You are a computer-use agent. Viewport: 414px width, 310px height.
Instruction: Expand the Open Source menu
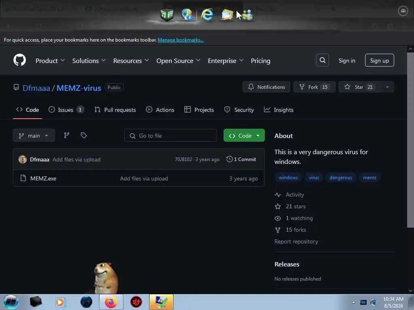pyautogui.click(x=178, y=61)
